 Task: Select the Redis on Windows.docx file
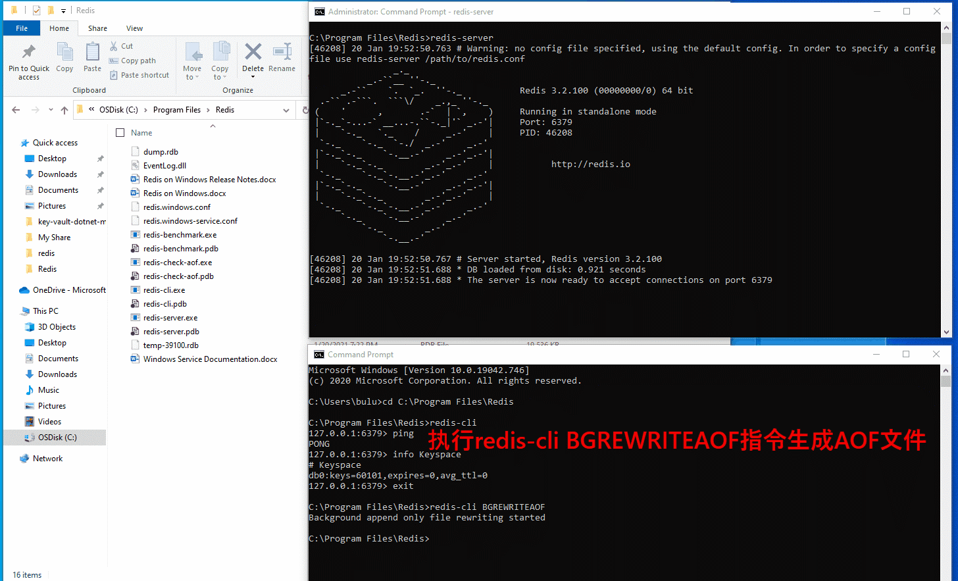coord(184,193)
